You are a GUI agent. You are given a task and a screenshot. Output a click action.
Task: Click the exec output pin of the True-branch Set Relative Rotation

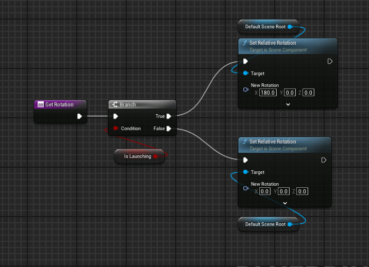pyautogui.click(x=330, y=61)
